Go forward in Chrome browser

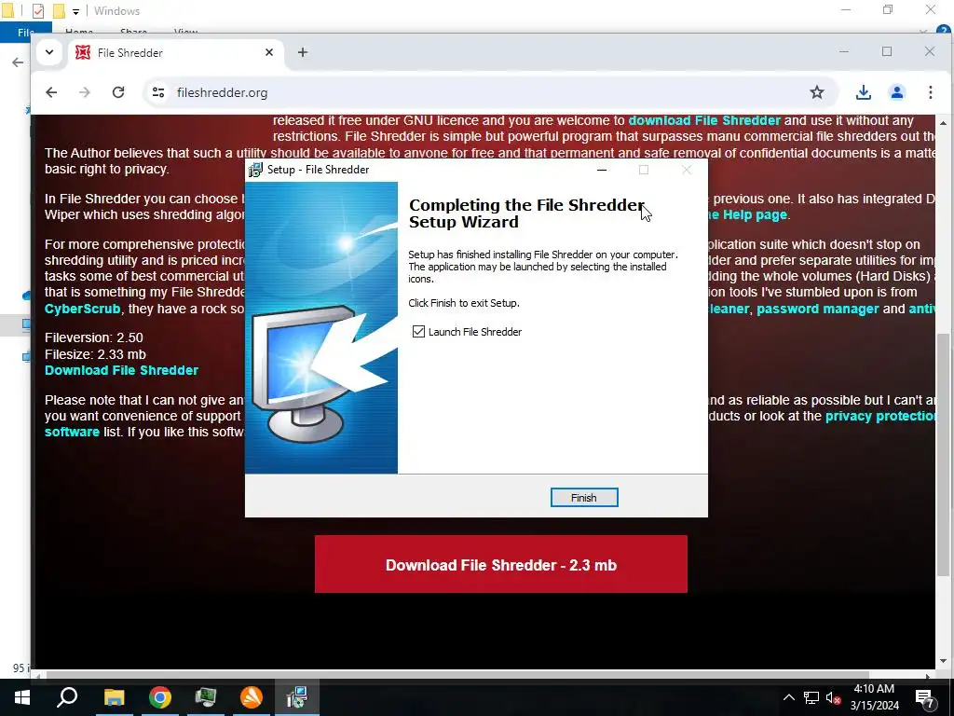[x=85, y=92]
